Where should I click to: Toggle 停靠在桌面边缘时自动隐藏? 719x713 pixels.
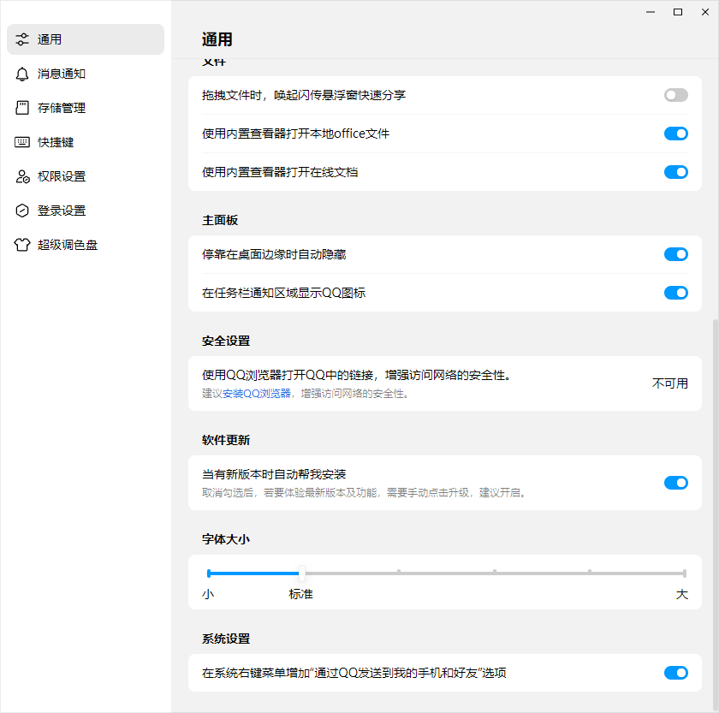coord(675,254)
